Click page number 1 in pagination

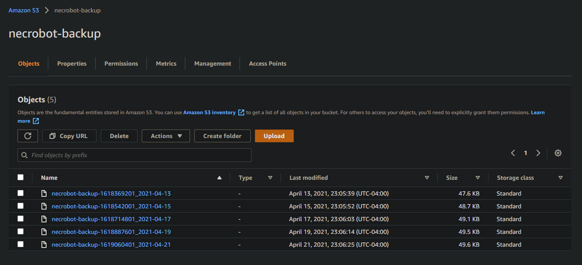click(526, 153)
